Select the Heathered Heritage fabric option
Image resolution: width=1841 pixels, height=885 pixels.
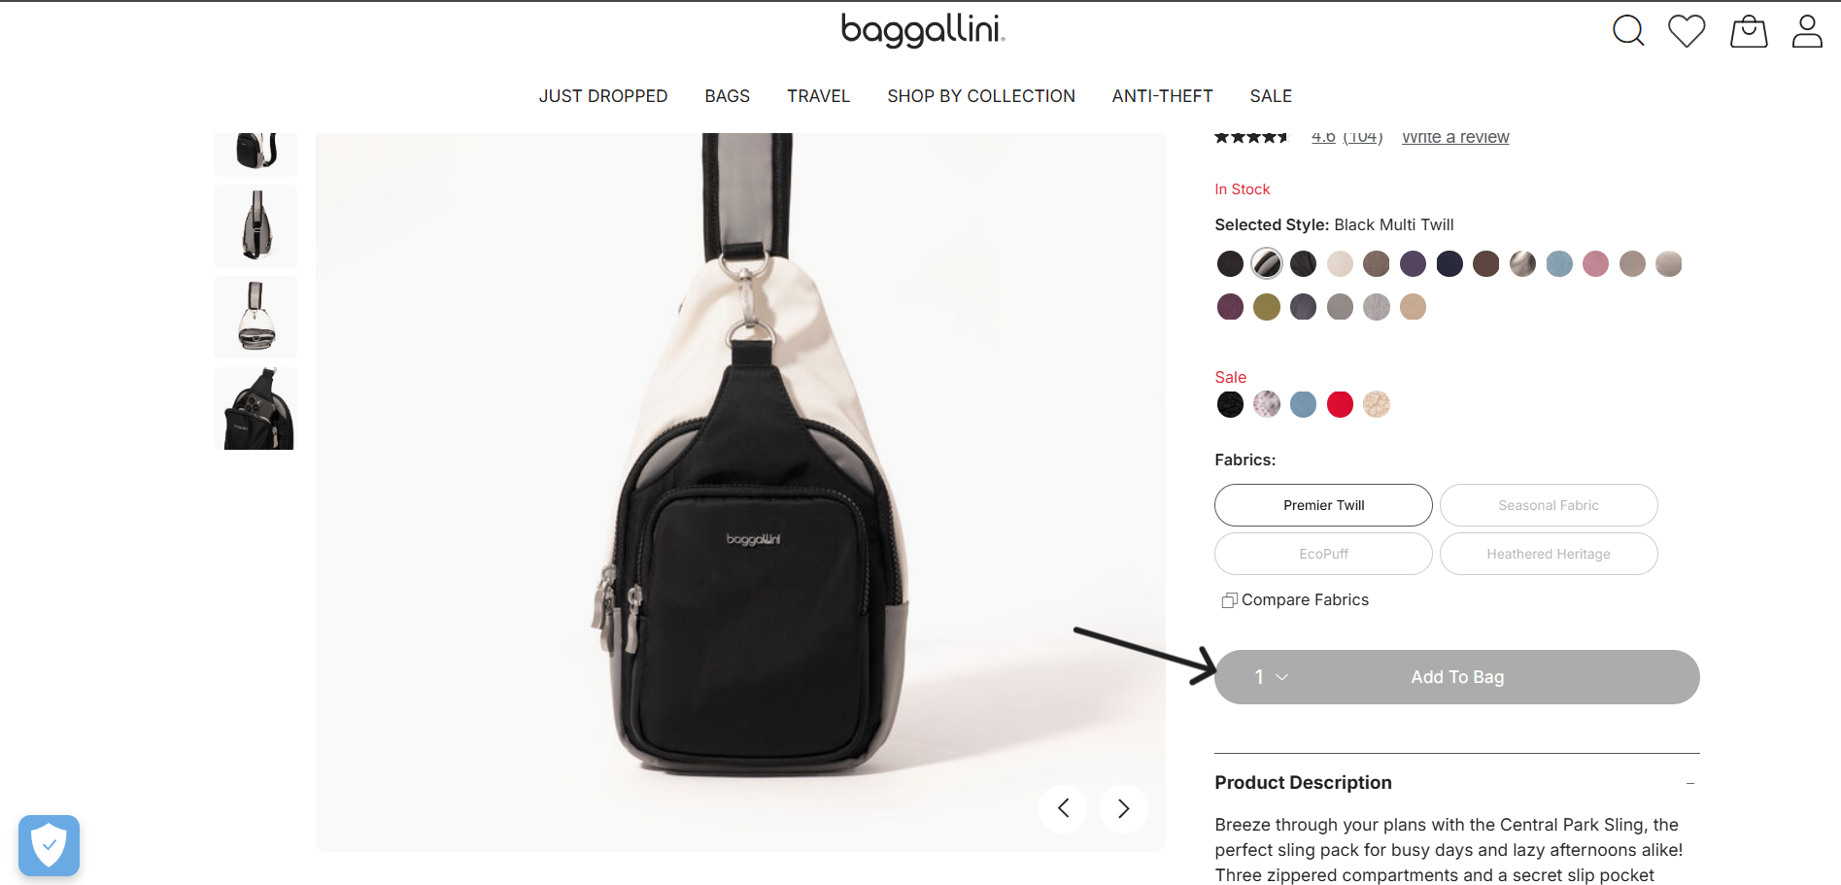pos(1549,554)
